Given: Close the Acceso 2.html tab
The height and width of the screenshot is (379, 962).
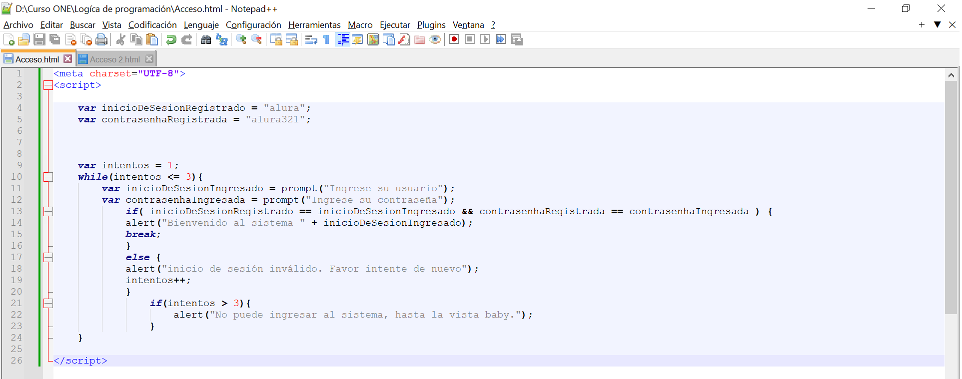Looking at the screenshot, I should pyautogui.click(x=149, y=59).
